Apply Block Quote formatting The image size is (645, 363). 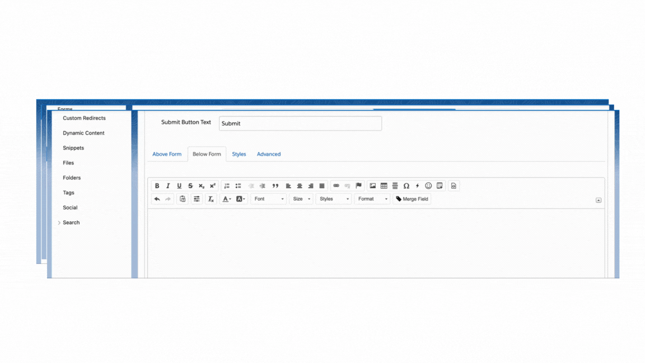click(275, 185)
